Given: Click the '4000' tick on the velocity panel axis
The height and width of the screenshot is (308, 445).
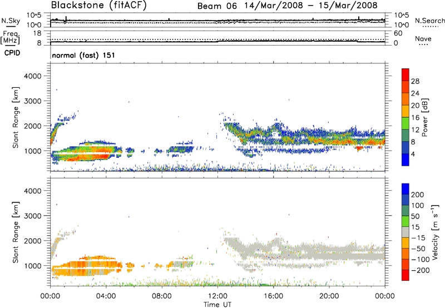Looking at the screenshot, I should (x=33, y=191).
